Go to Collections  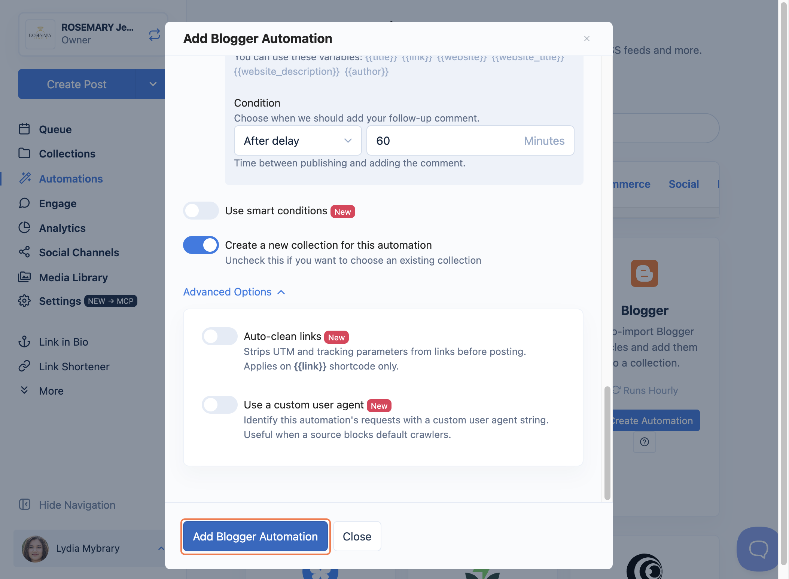point(67,154)
